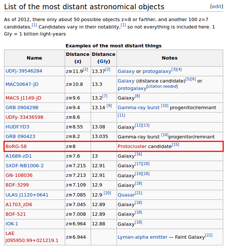228x252 pixels.
Task: Select the z≅6.944 cell
Action: pyautogui.click(x=78, y=237)
